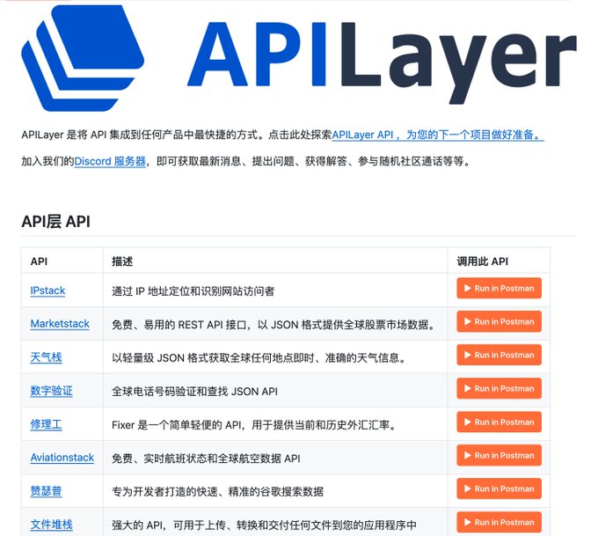Viewport: 598px width, 536px height.
Task: Run Aviationstack in Postman
Action: pyautogui.click(x=499, y=455)
